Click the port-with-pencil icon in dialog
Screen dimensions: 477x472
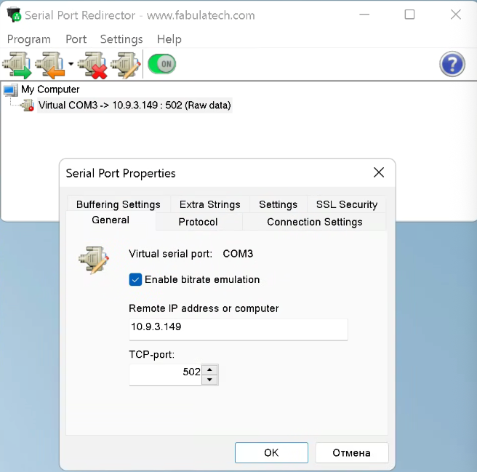coord(94,260)
